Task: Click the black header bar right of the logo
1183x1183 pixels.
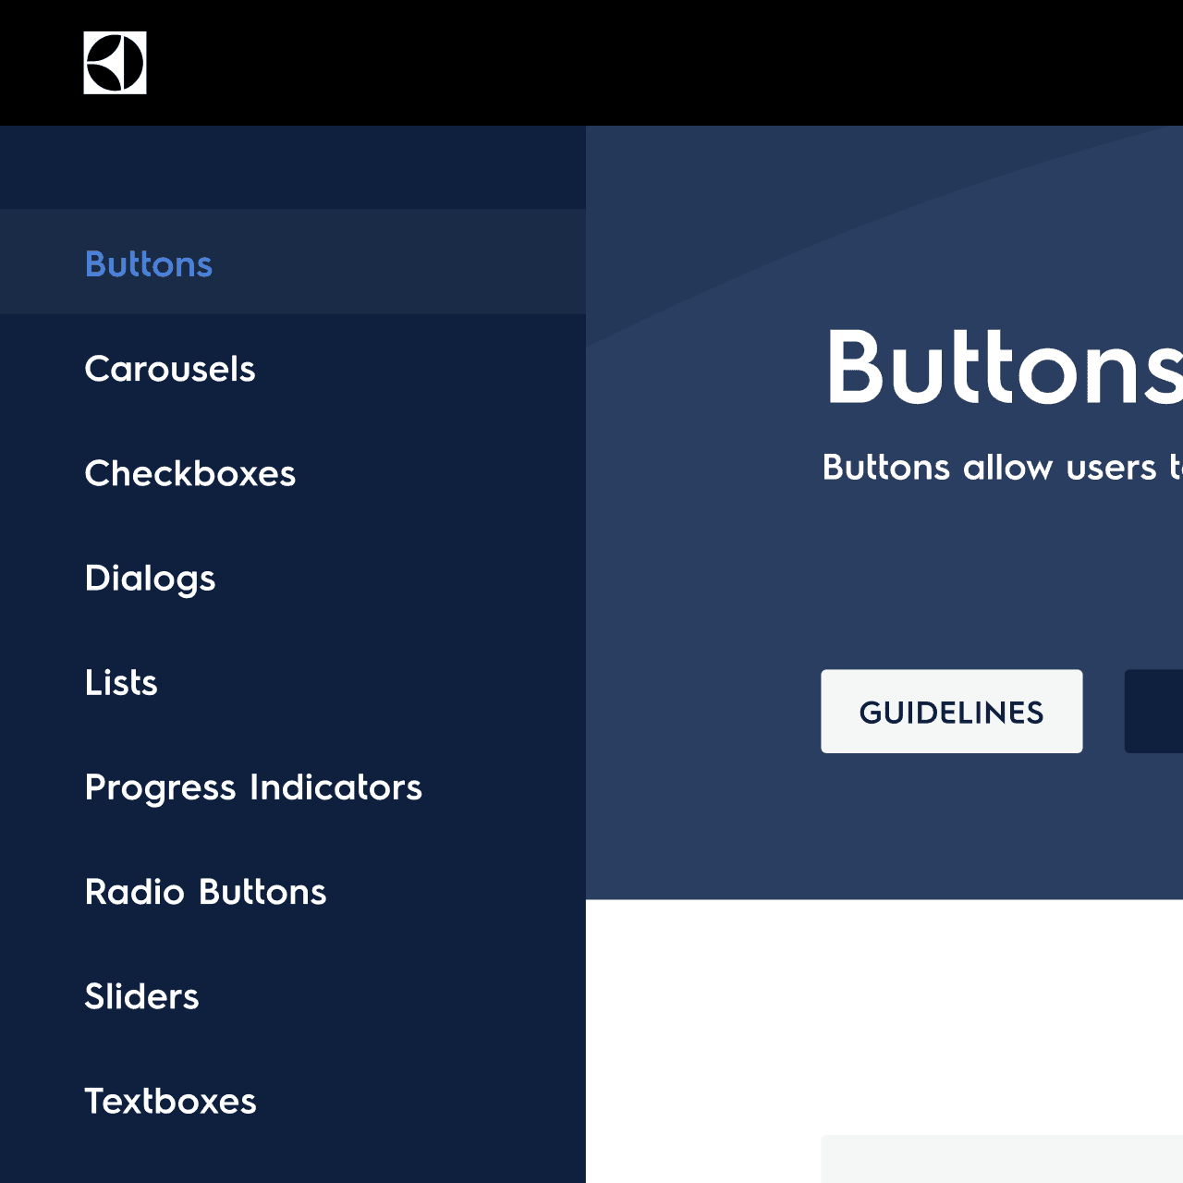Action: coord(647,63)
